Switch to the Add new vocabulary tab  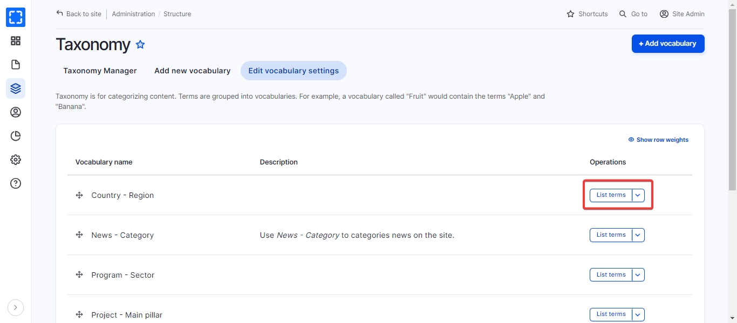192,71
